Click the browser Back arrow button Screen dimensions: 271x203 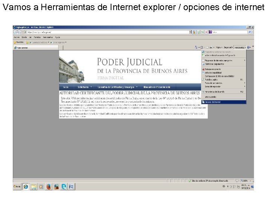pyautogui.click(x=15, y=32)
